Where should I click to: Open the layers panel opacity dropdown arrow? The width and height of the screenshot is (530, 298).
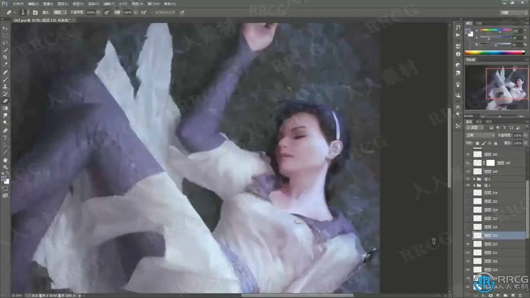(526, 136)
